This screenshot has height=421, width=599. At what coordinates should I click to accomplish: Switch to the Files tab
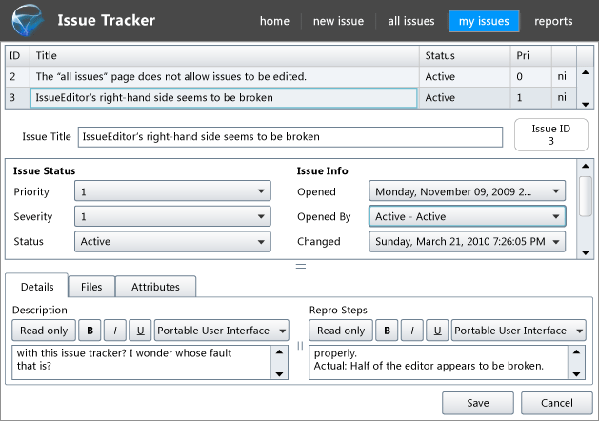point(91,286)
